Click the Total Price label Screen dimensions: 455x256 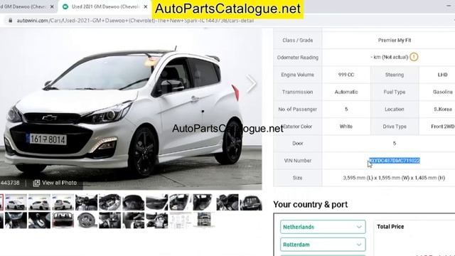pos(390,227)
